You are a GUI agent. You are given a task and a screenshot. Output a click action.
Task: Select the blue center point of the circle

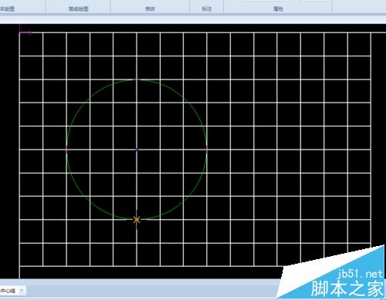[137, 150]
